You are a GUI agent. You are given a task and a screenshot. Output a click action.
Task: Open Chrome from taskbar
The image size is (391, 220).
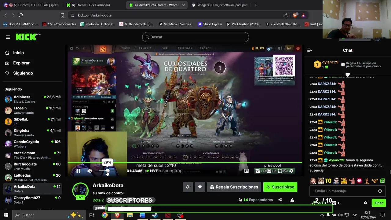[x=104, y=215]
